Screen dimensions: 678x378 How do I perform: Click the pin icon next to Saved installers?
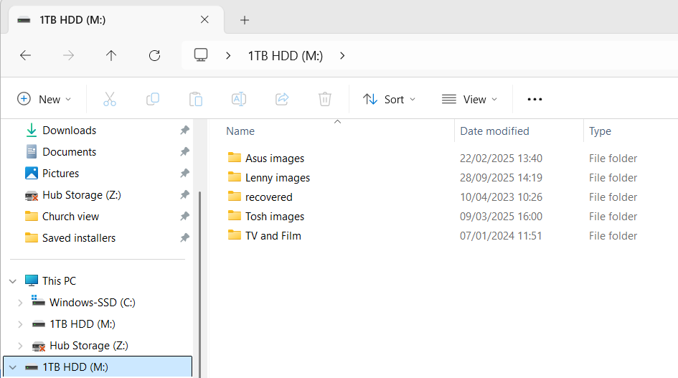click(184, 238)
